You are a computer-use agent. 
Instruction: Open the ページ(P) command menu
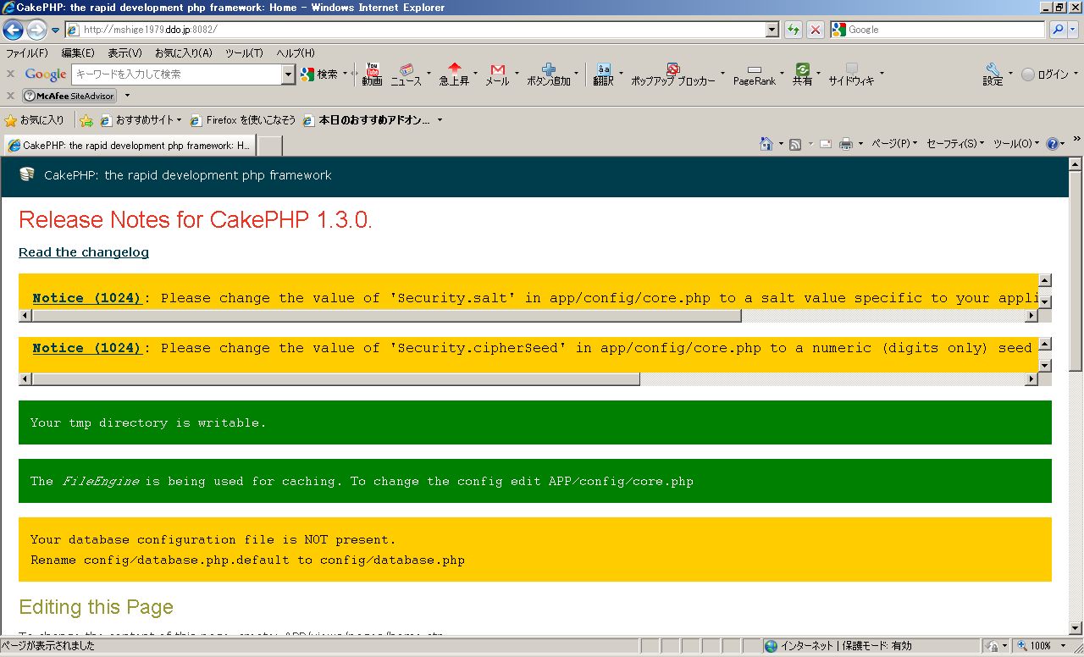[x=894, y=144]
